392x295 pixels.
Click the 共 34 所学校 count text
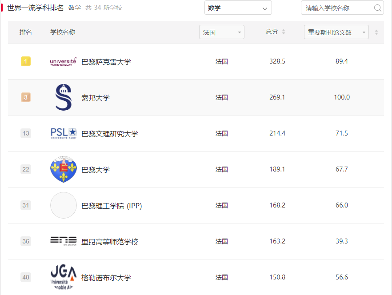104,8
